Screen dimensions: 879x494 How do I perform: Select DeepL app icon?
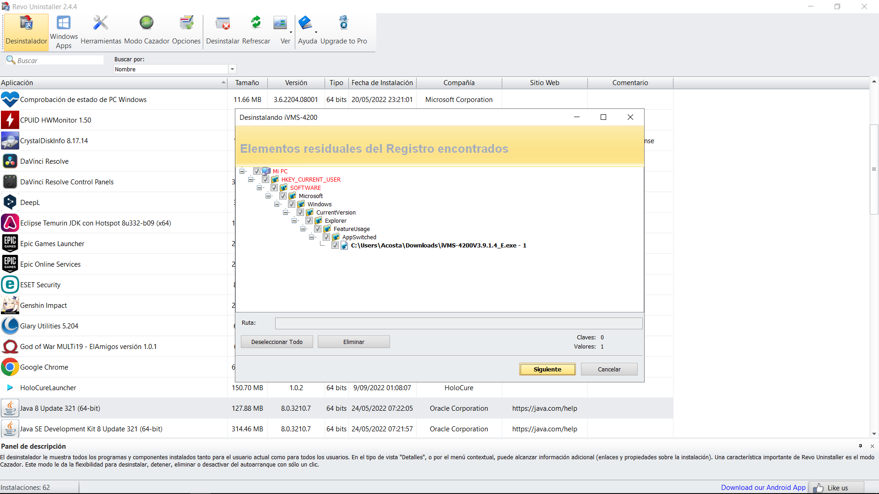coord(10,202)
